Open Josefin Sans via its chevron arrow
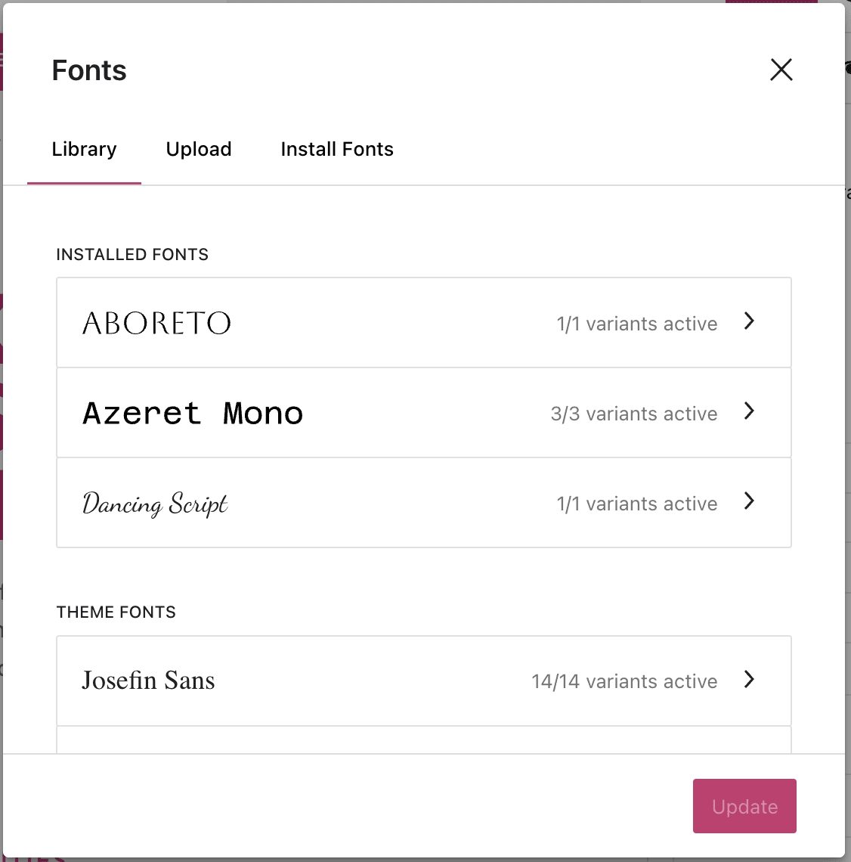Image resolution: width=851 pixels, height=862 pixels. (x=749, y=680)
